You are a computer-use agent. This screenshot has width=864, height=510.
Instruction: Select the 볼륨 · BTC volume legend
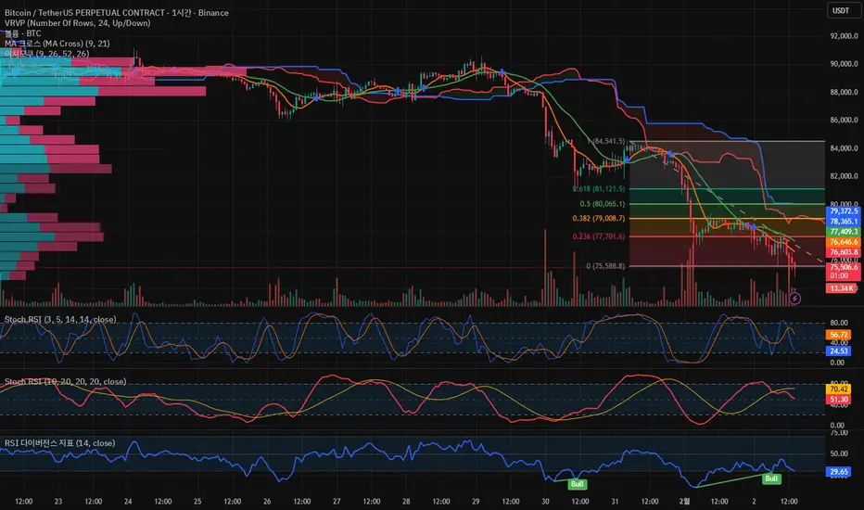tap(23, 33)
